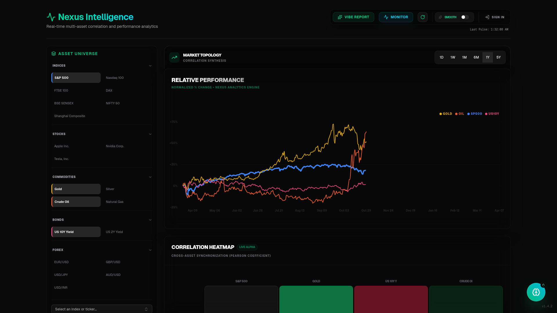Click the 'Last Pulse: 1:32:08 AM' timestamp
This screenshot has width=557, height=313.
(489, 30)
